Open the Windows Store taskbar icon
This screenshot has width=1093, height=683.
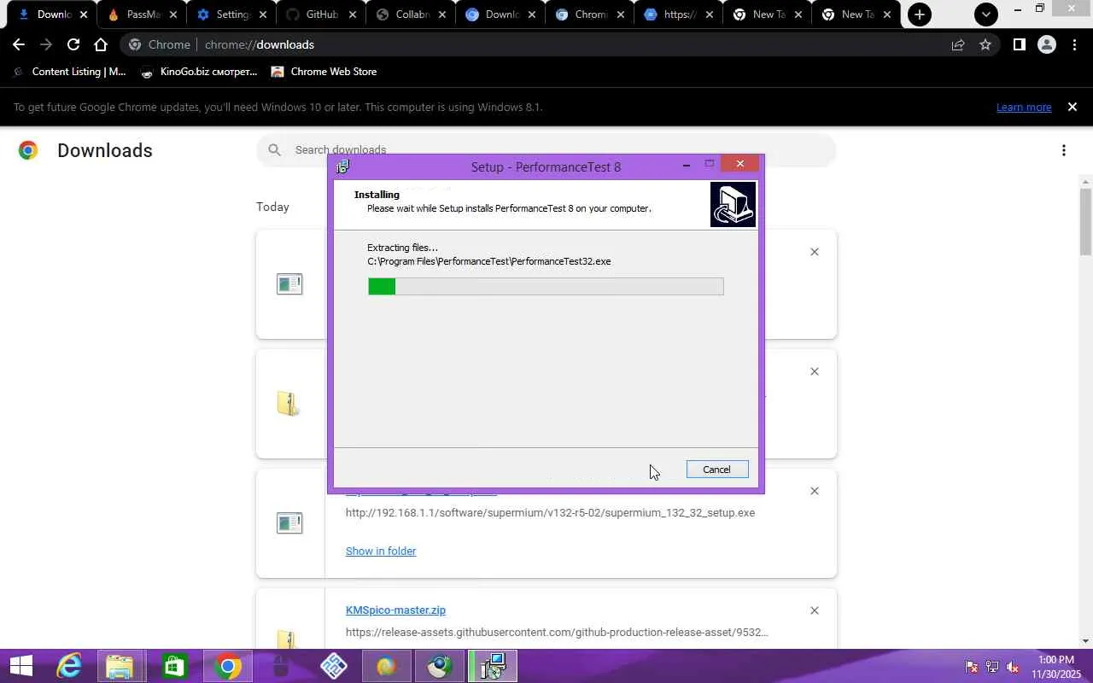click(x=174, y=666)
